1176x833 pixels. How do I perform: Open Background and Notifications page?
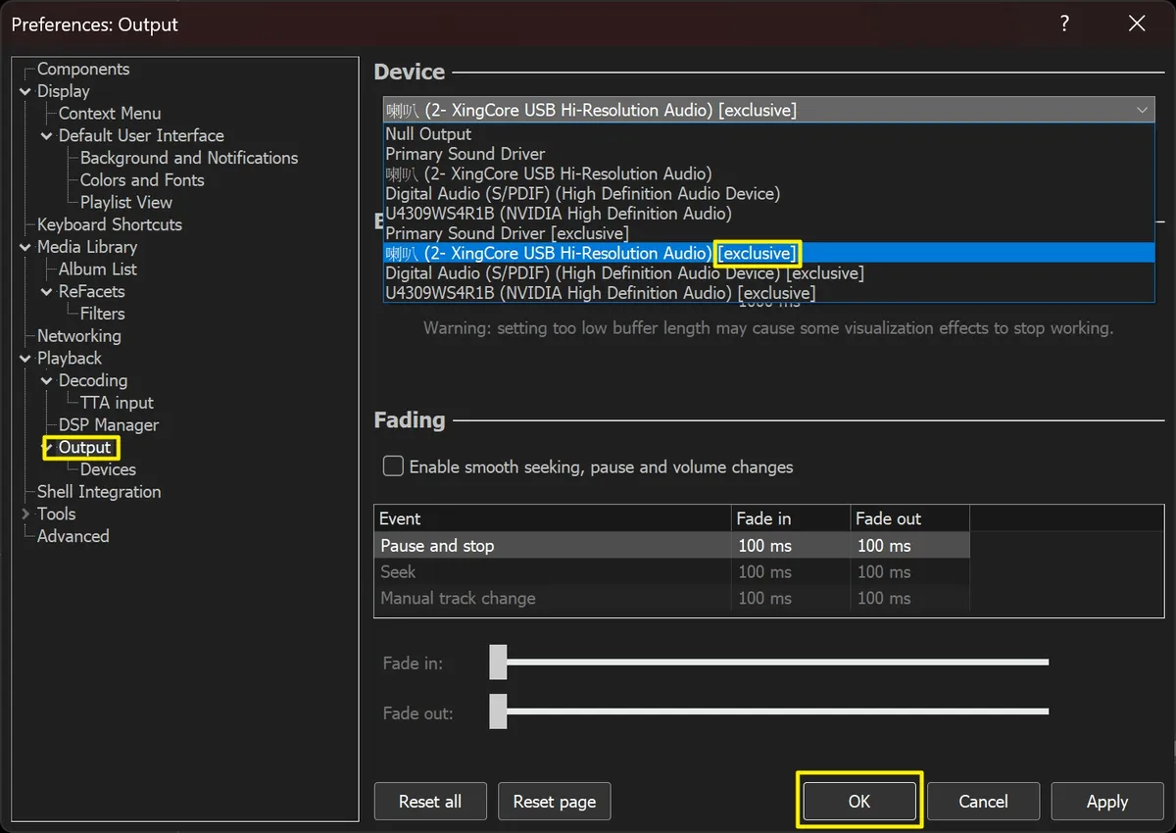pos(189,158)
